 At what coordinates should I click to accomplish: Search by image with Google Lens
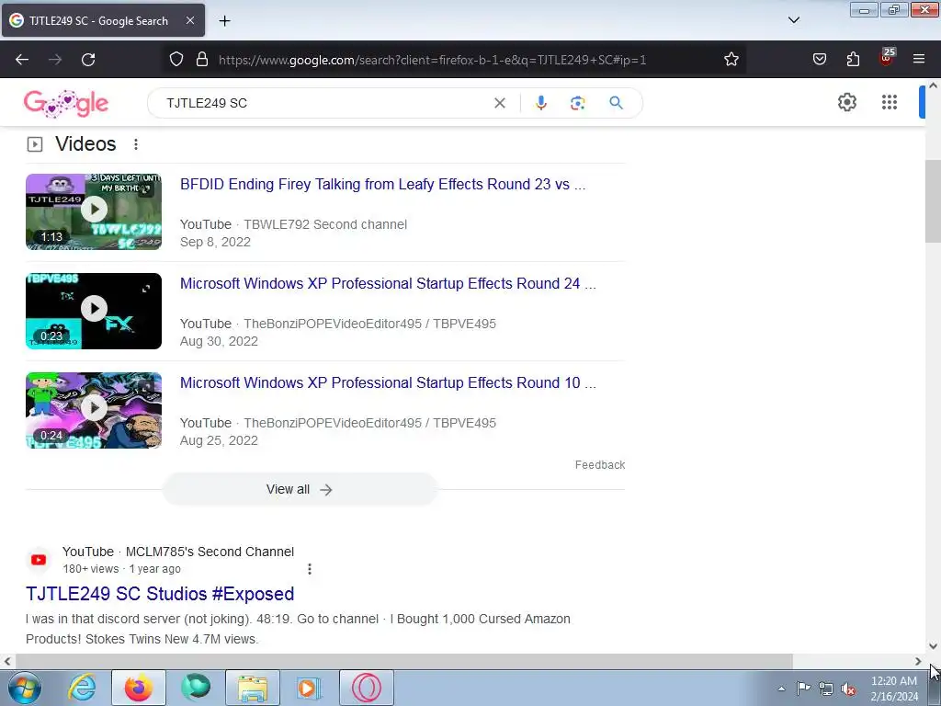[x=577, y=103]
